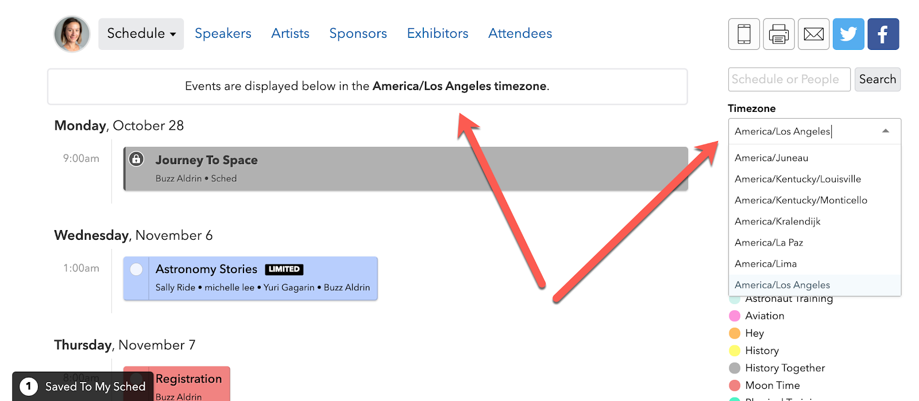Click the Aviation filter label
The width and height of the screenshot is (919, 401).
[764, 316]
